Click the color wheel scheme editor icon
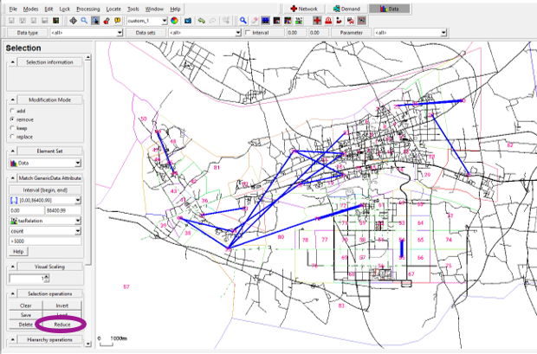Image resolution: width=537 pixels, height=354 pixels. (x=174, y=19)
